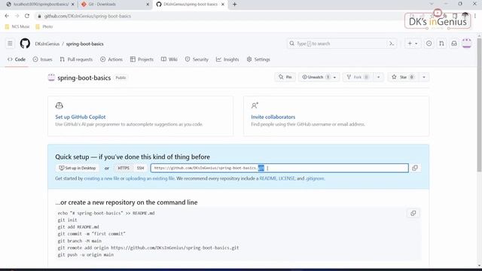Expand the Star lists dropdown arrow

424,77
